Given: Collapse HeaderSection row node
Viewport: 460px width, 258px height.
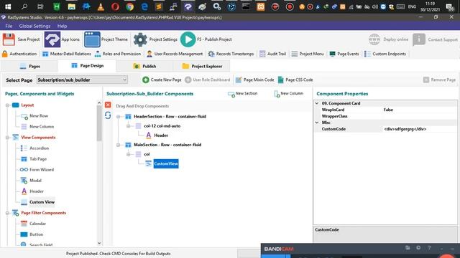Looking at the screenshot, I should [118, 116].
